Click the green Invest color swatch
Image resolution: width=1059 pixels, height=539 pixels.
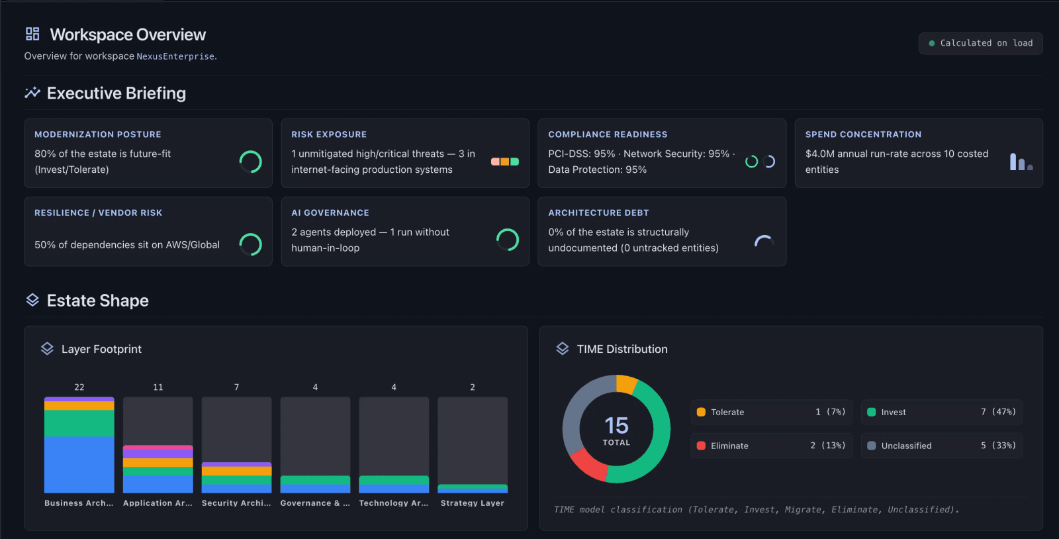[872, 412]
